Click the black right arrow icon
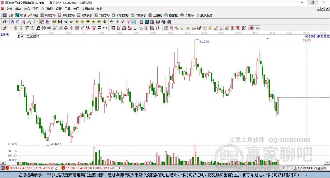 pyautogui.click(x=71, y=22)
